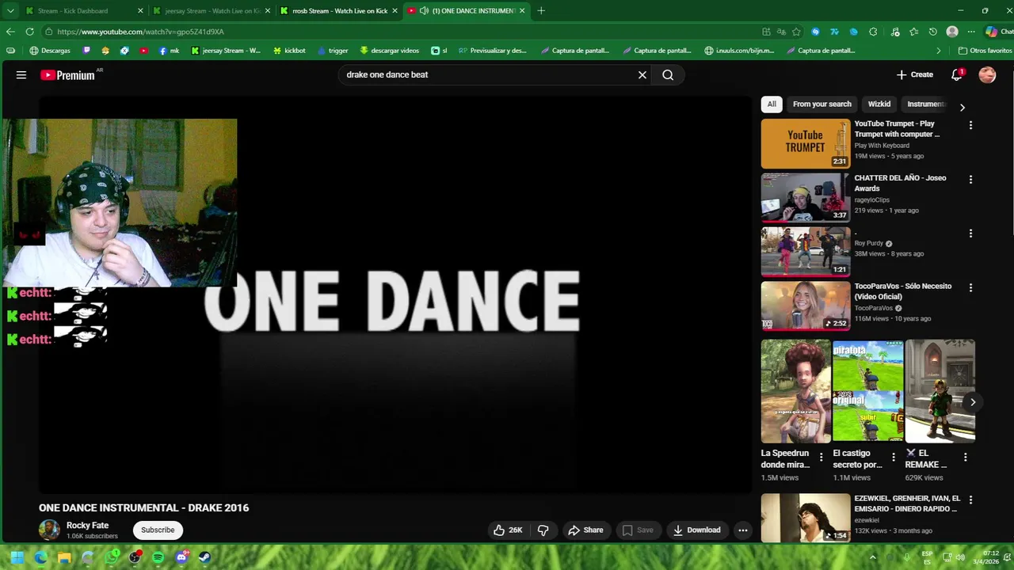
Task: Dislike the video with thumbs-down
Action: 543,530
